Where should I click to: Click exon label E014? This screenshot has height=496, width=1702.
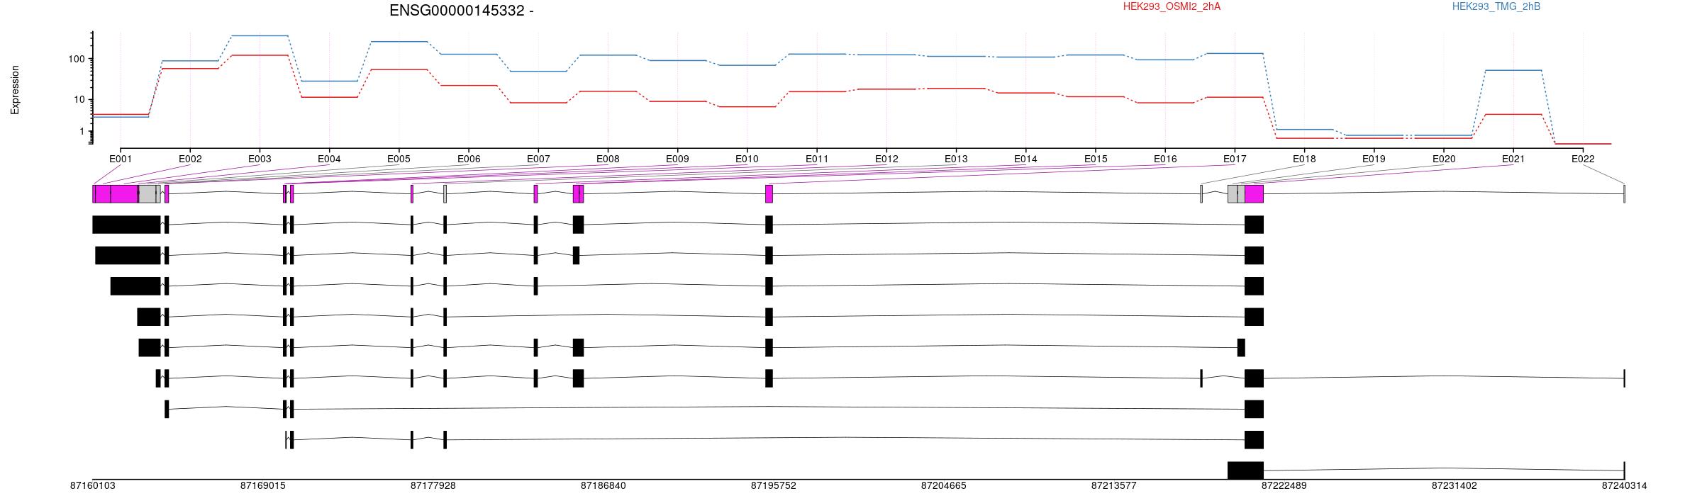(1025, 159)
